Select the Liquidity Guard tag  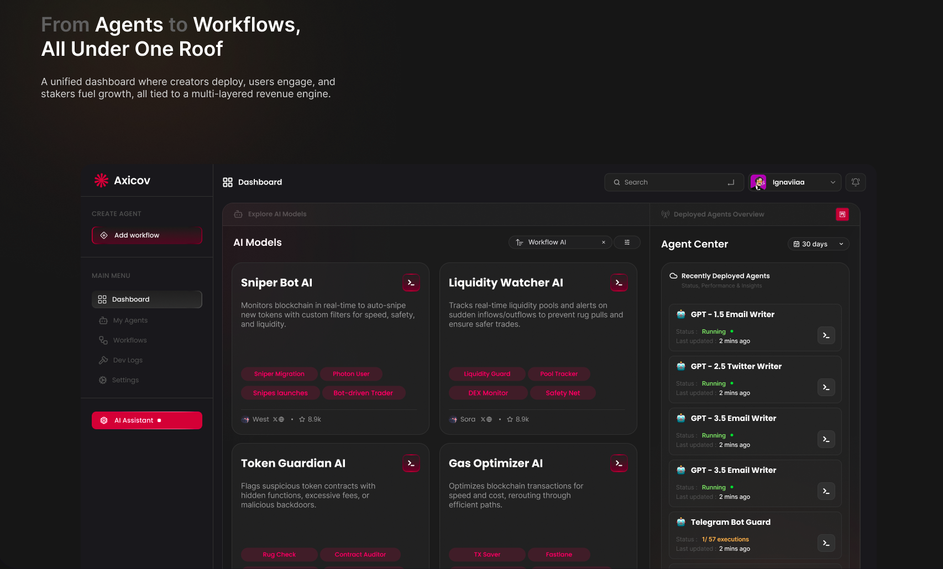click(x=487, y=374)
